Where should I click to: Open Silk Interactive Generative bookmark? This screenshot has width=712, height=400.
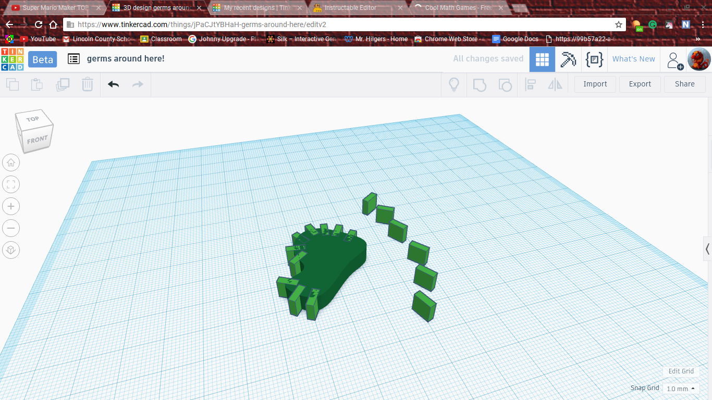pos(302,39)
